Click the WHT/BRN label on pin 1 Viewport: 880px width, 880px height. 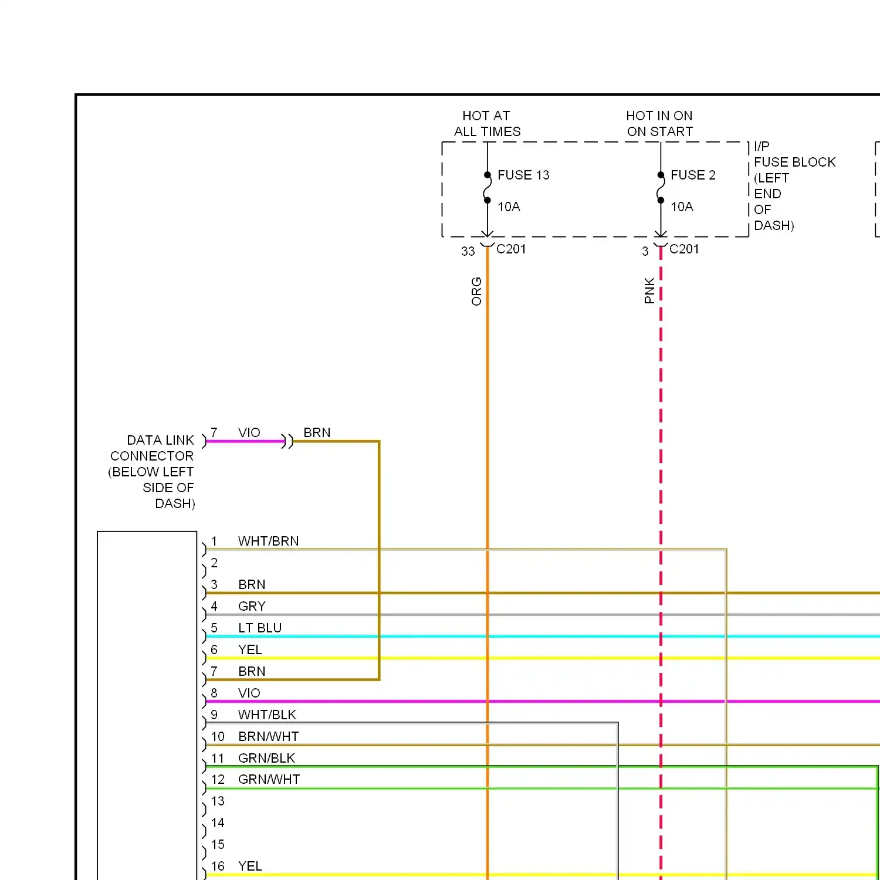point(268,541)
